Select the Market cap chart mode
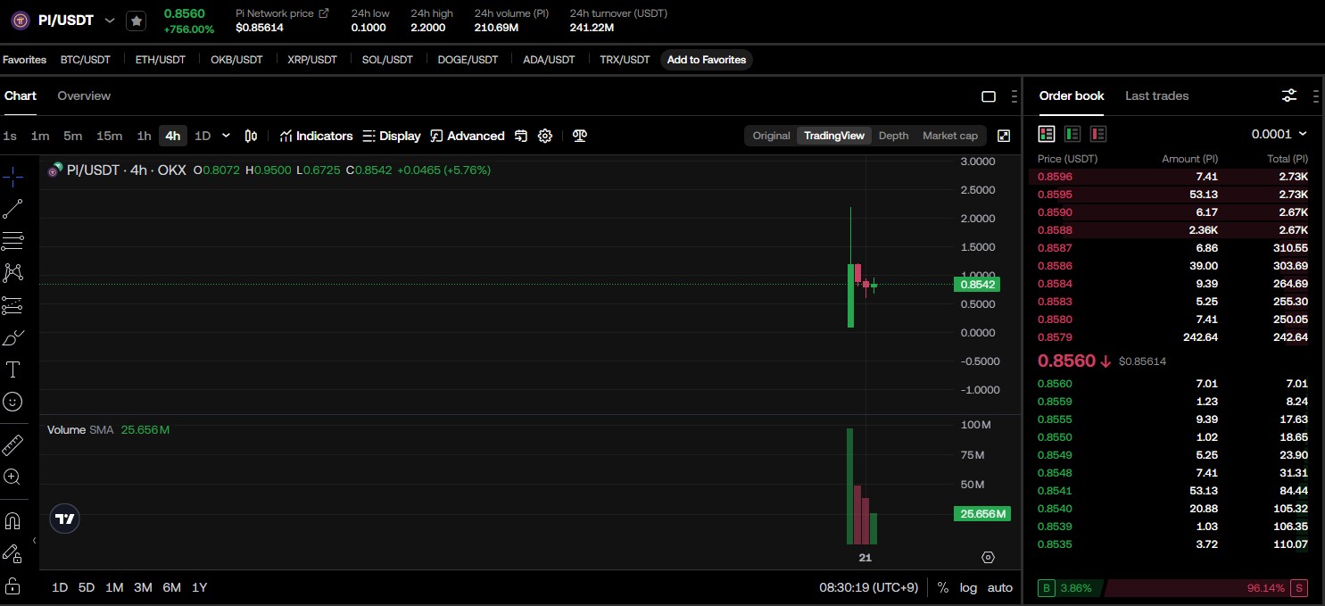The image size is (1325, 606). click(x=949, y=136)
